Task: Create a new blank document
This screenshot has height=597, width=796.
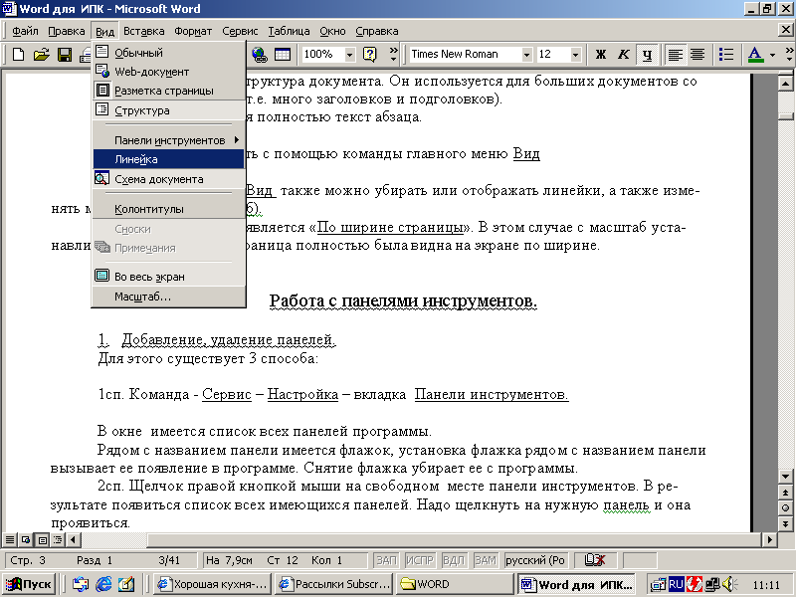Action: coord(18,54)
